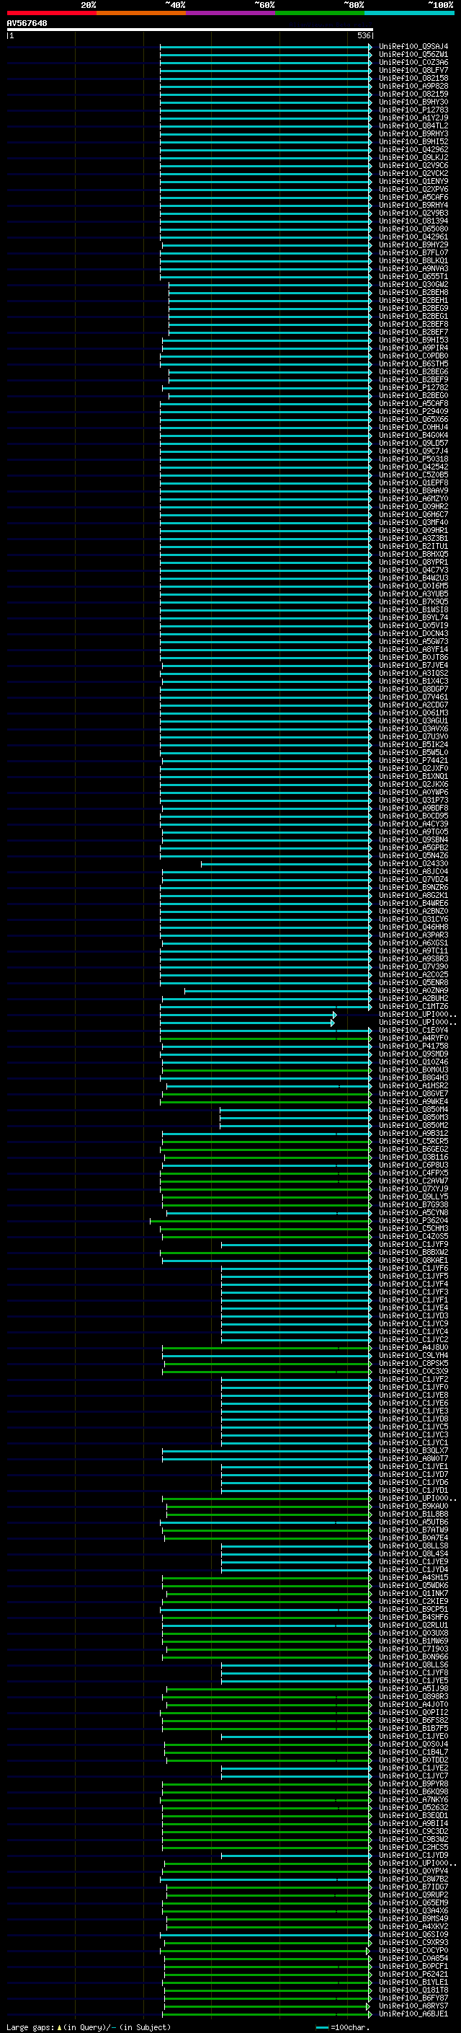Select hit UniRef100_A1HSR2
461x2033 pixels.
[x=413, y=1086]
